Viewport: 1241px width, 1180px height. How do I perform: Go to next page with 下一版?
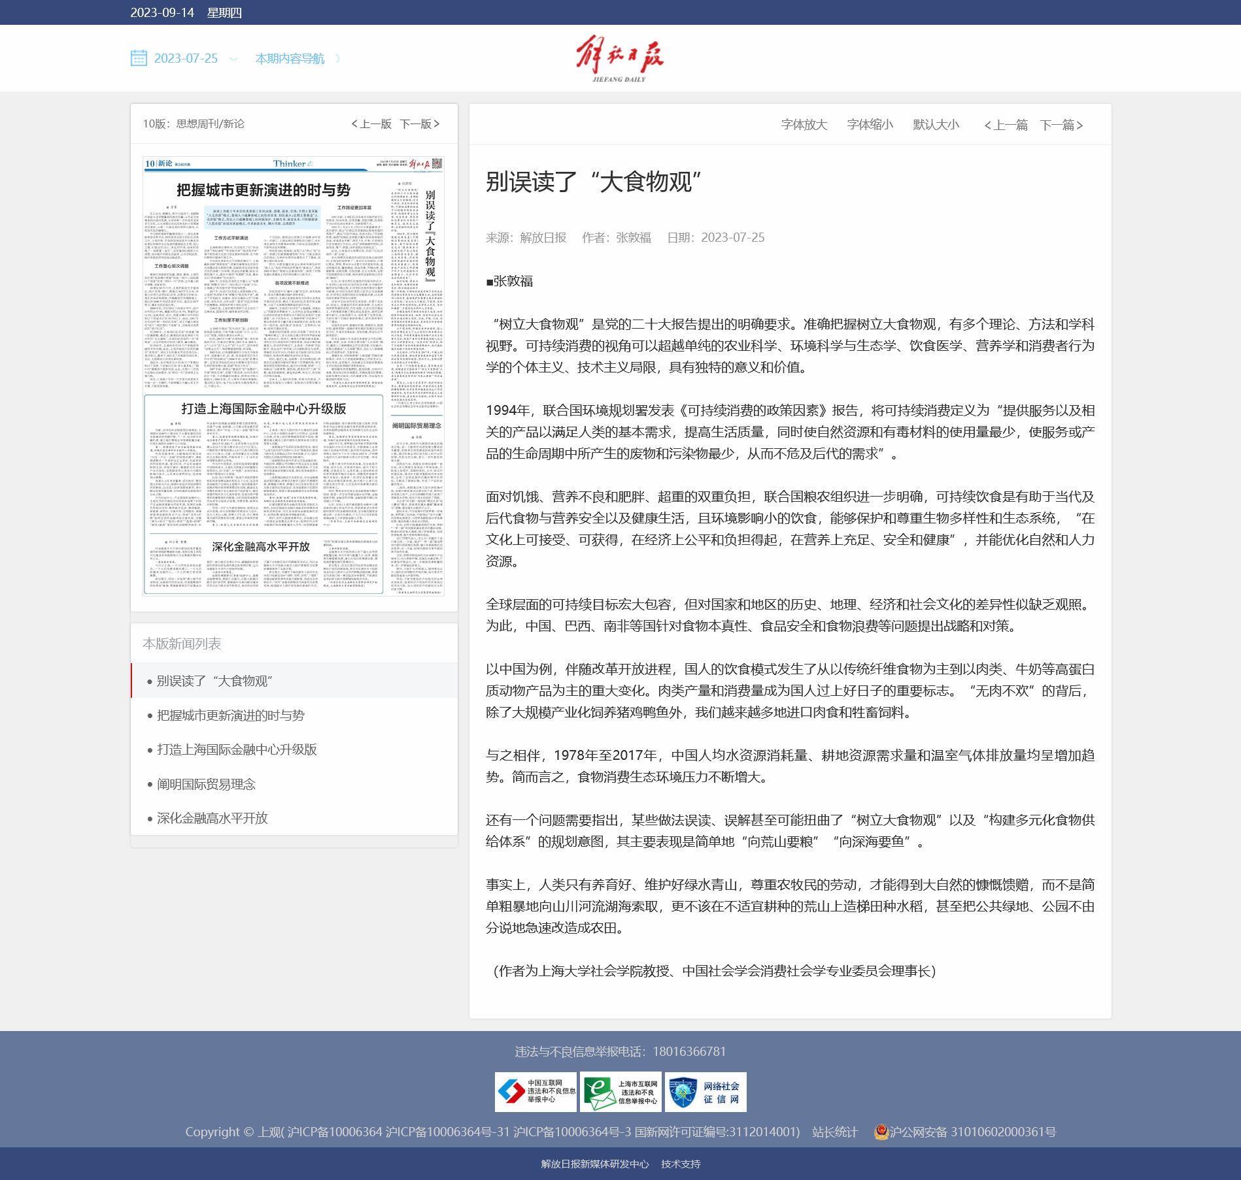coord(420,124)
